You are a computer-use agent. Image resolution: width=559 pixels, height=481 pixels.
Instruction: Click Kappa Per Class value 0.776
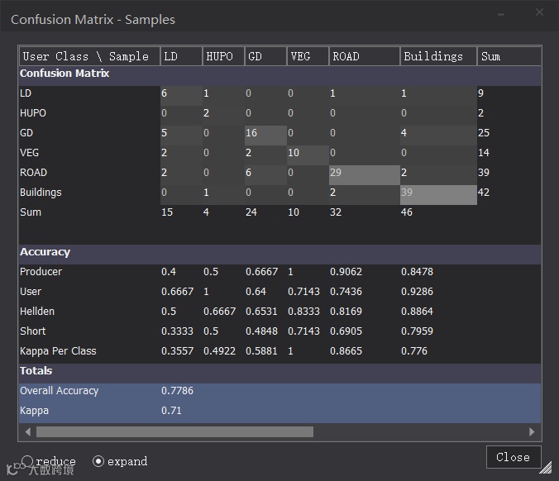(414, 351)
